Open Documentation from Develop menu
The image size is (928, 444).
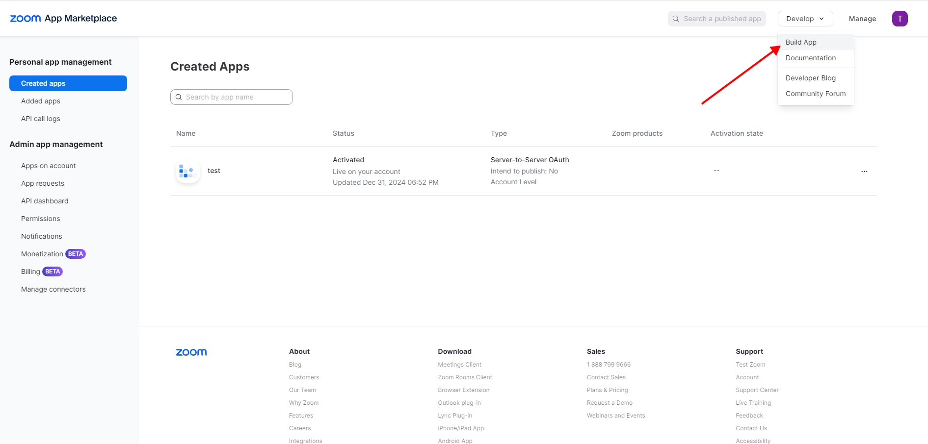tap(816, 58)
